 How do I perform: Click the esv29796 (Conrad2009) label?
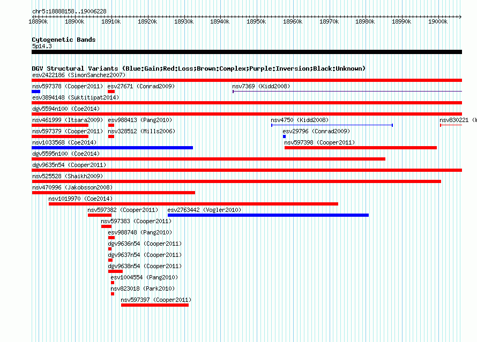click(x=316, y=131)
